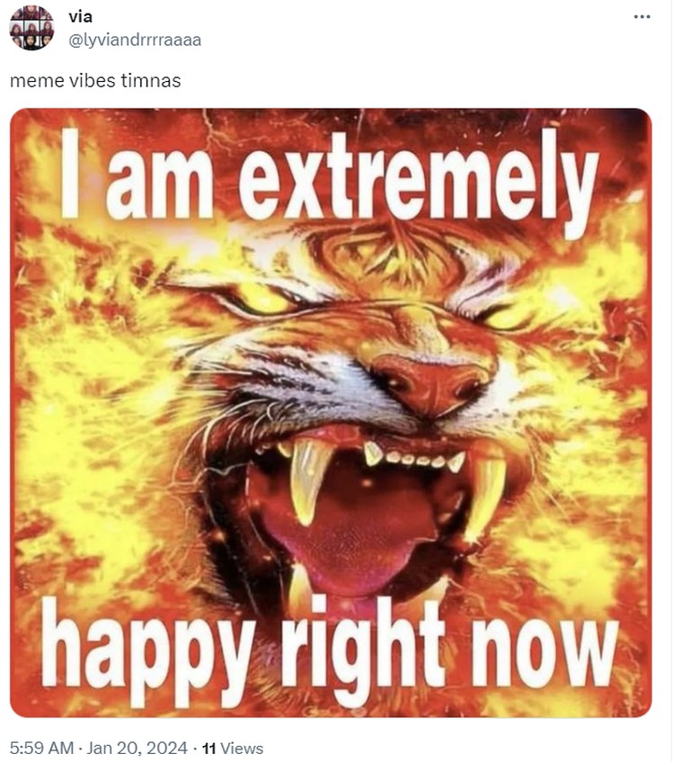Image resolution: width=674 pixels, height=762 pixels.
Task: Open the @lyviandrrrraaaa handle link
Action: 135,40
